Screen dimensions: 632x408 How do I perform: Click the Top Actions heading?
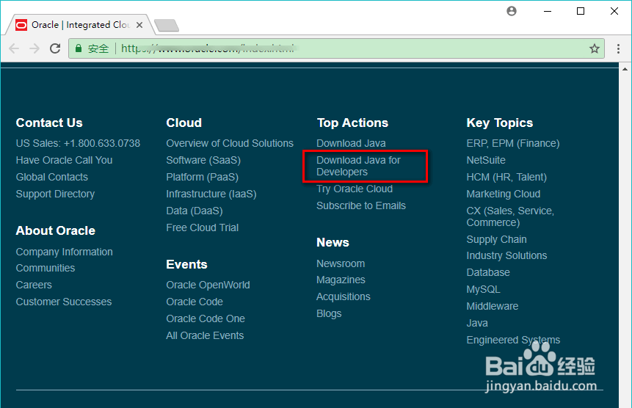pos(352,123)
